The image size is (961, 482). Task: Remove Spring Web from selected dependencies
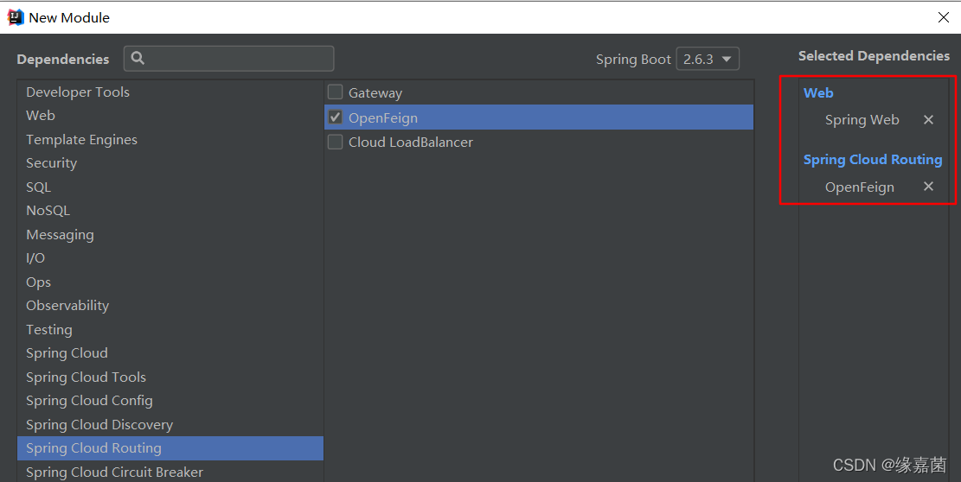pyautogui.click(x=928, y=120)
